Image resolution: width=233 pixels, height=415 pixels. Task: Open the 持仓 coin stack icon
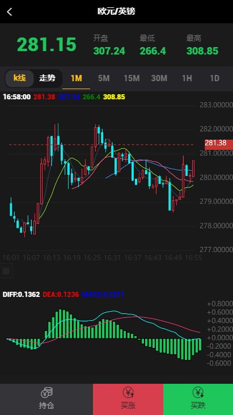click(x=46, y=392)
